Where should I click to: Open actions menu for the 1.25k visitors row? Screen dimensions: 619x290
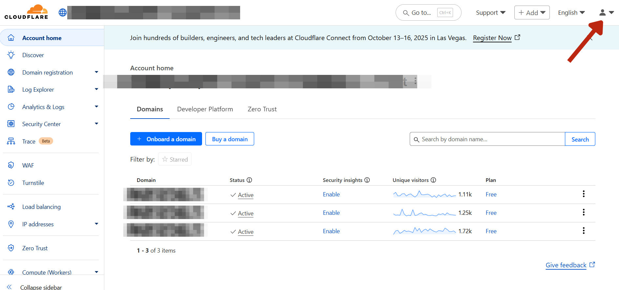click(584, 212)
